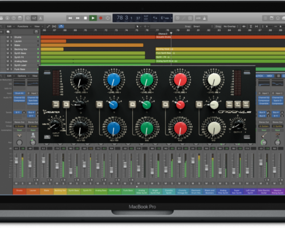
Task: Mute the Backing Vox track
Action: 7,49
